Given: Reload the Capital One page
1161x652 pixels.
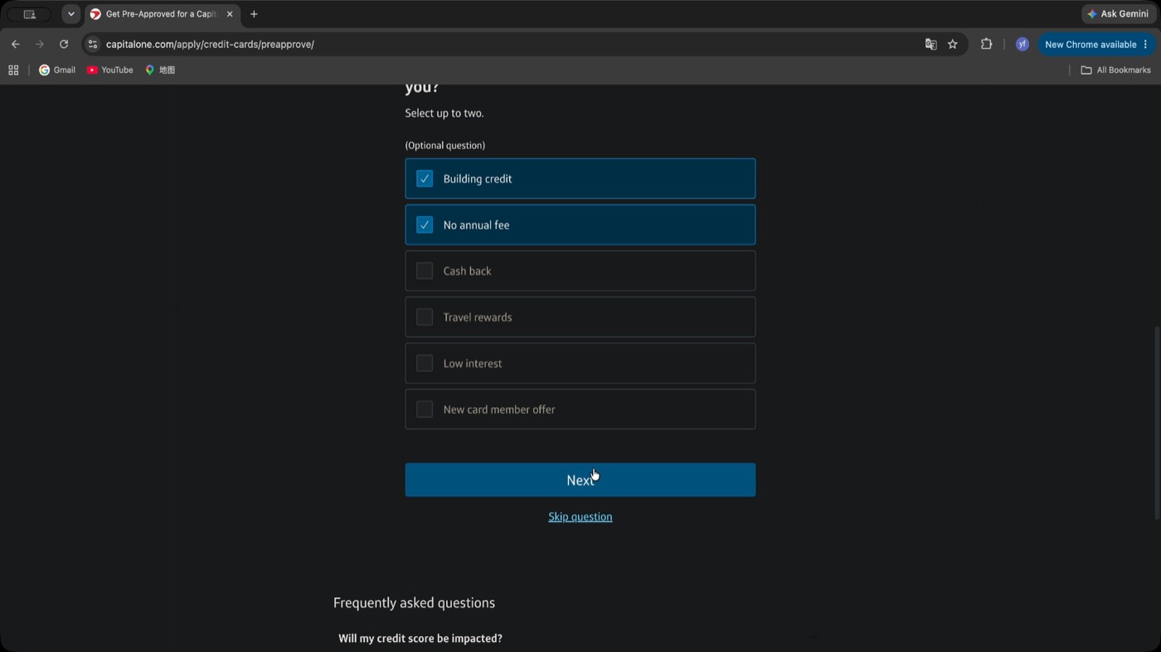Looking at the screenshot, I should (x=64, y=44).
